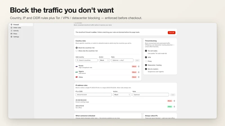The width and height of the screenshot is (225, 126).
Task: Click Add button for country rule
Action: click(x=137, y=60)
